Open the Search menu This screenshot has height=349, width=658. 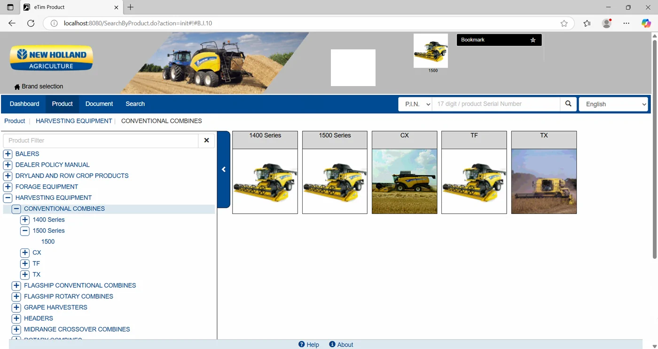tap(135, 104)
